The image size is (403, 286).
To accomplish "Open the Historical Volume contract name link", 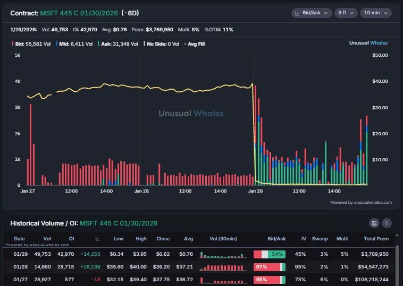I will click(x=119, y=223).
